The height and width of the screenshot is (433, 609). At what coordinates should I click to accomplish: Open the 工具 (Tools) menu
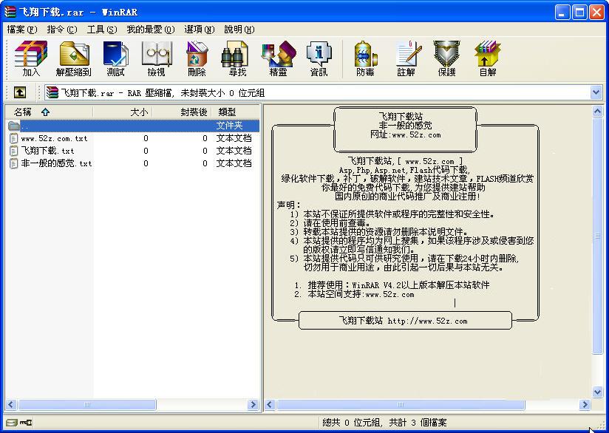(101, 30)
